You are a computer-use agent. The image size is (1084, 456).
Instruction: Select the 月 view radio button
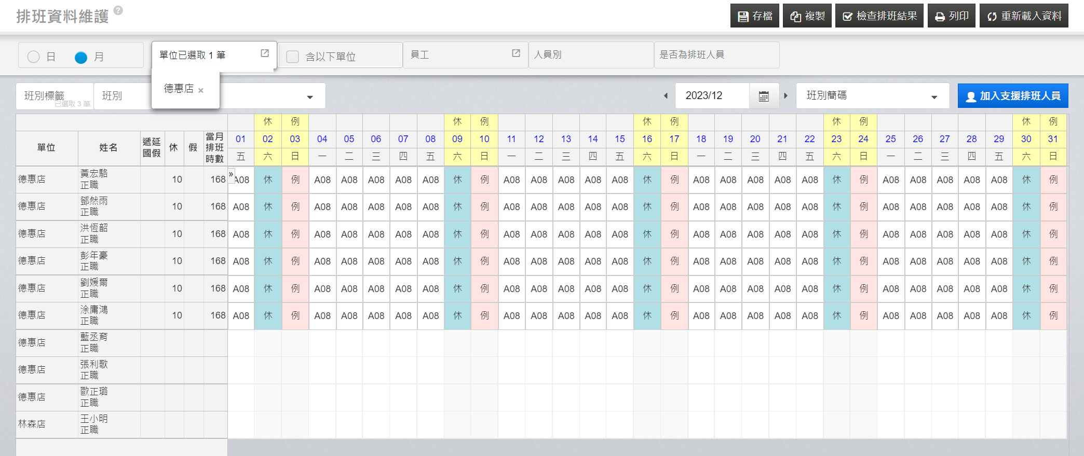[x=81, y=57]
